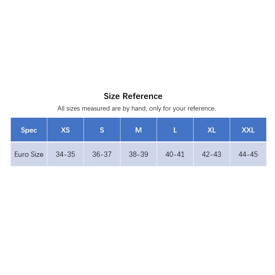Screen dimensions: 275x275
Task: Click the word Size in title
Action: click(x=112, y=96)
